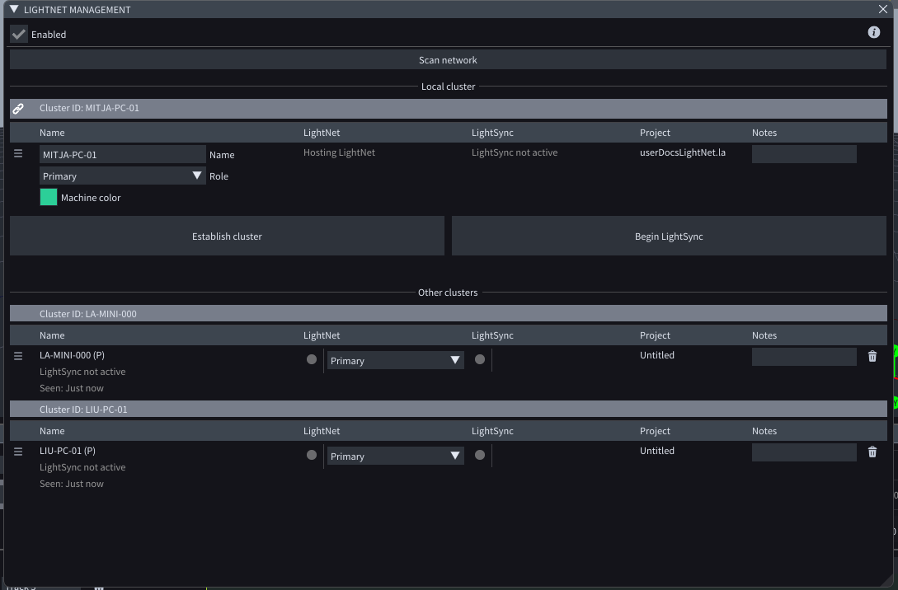The width and height of the screenshot is (898, 590).
Task: Click the drag handle for MITJA-PC-01 row
Action: tap(18, 153)
